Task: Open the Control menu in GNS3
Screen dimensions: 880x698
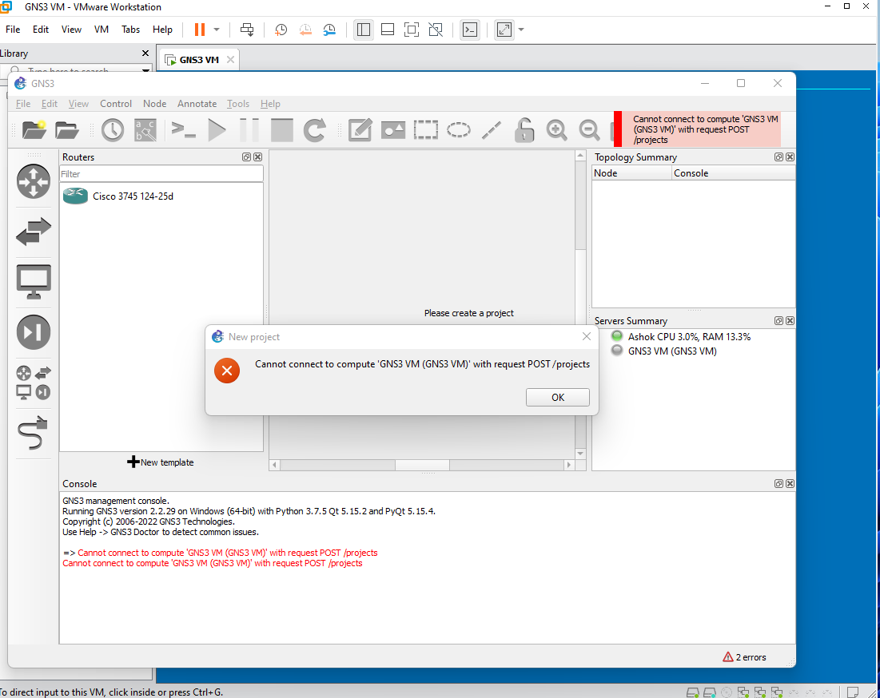Action: (x=116, y=104)
